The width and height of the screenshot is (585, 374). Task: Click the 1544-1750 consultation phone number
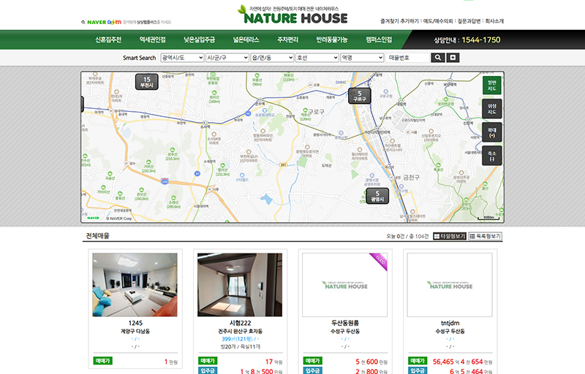(481, 40)
